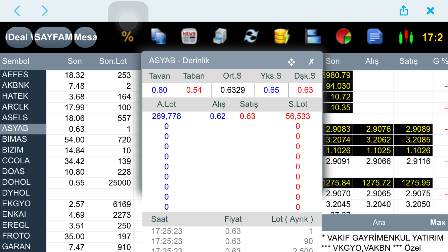Image resolution: width=448 pixels, height=252 pixels.
Task: Select the iDeal tab
Action: coord(19,37)
